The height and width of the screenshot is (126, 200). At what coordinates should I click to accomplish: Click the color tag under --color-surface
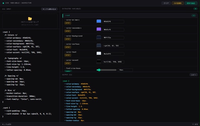[x=68, y=47]
